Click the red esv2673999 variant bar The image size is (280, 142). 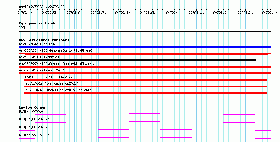point(145,67)
